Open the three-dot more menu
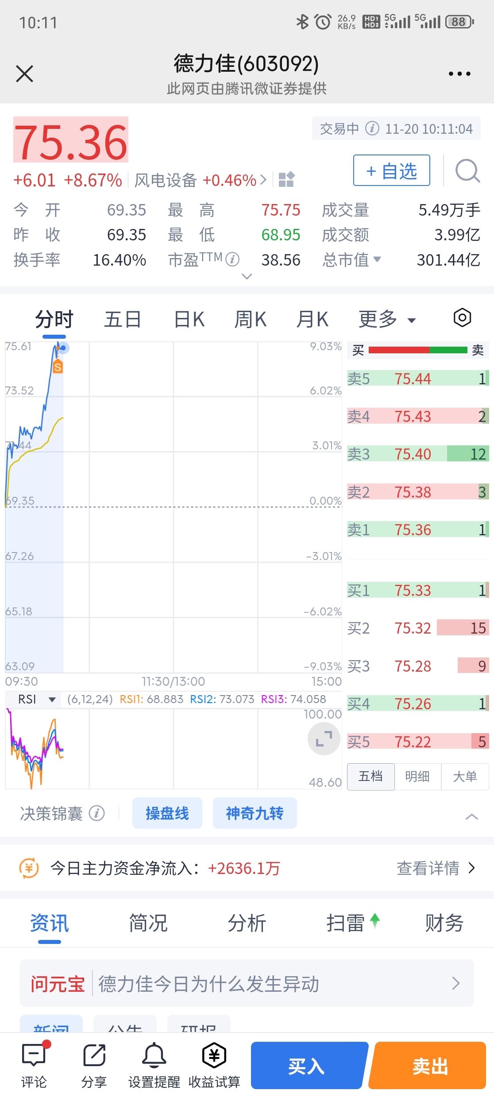 point(459,73)
